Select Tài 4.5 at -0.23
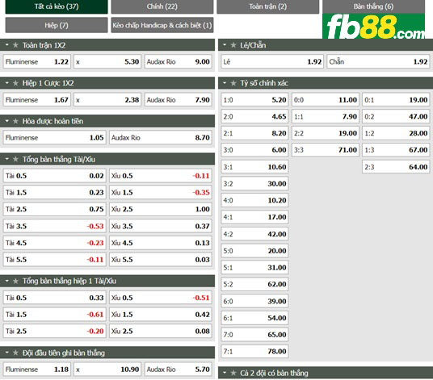Image resolution: width=433 pixels, height=380 pixels. click(54, 243)
